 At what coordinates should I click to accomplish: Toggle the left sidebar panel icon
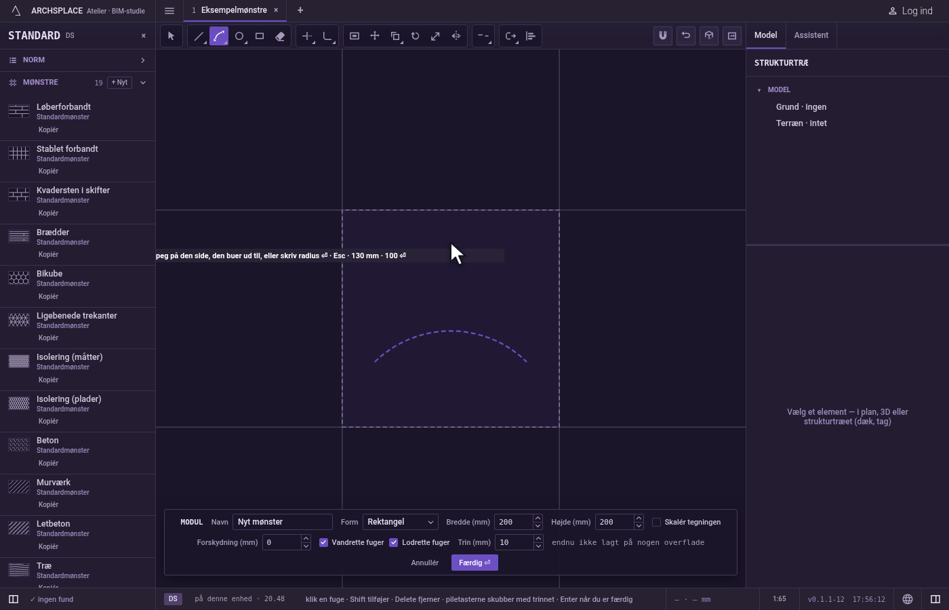14,599
